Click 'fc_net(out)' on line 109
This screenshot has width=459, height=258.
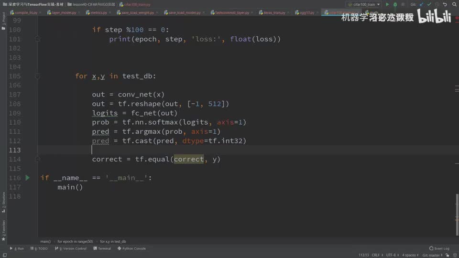(154, 113)
